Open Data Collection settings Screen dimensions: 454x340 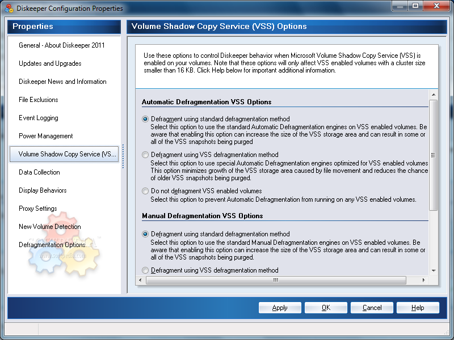(39, 172)
